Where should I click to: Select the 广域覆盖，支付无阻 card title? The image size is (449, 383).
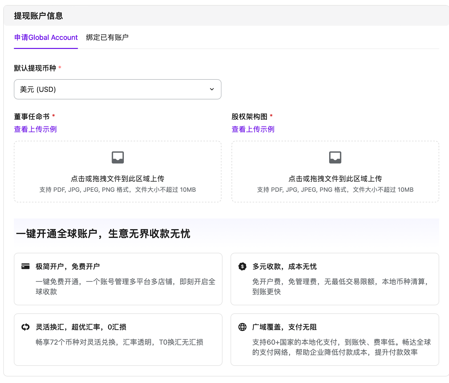tap(284, 327)
